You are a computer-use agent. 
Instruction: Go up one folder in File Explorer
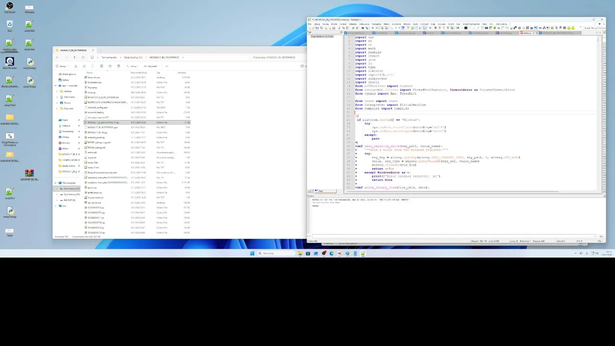coord(74,57)
